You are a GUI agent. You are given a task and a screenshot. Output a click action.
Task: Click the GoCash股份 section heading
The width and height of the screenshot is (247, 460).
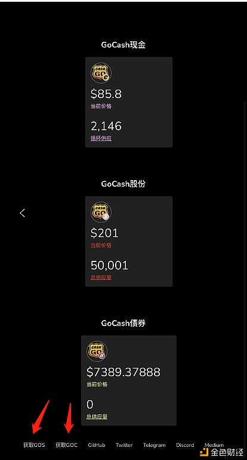coord(123,184)
